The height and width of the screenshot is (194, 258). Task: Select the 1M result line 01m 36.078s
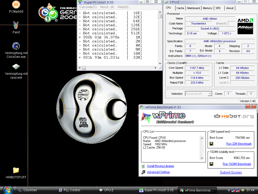110,37
